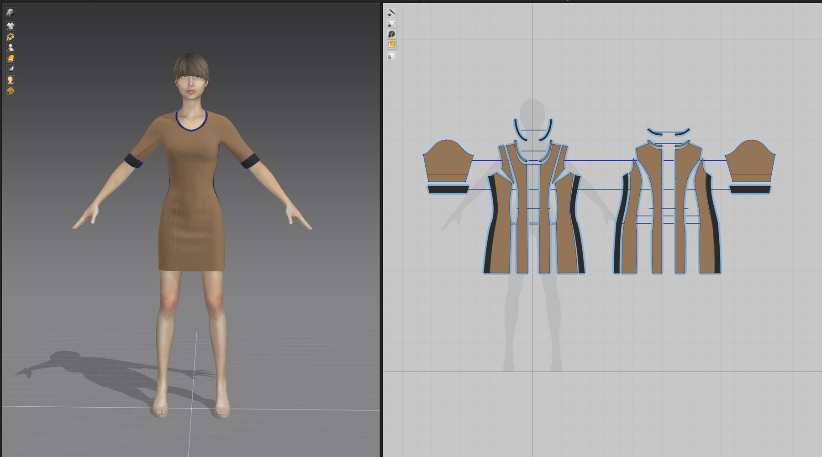Screen dimensions: 822x457
Task: Toggle 2D pattern information display
Action: tap(391, 34)
